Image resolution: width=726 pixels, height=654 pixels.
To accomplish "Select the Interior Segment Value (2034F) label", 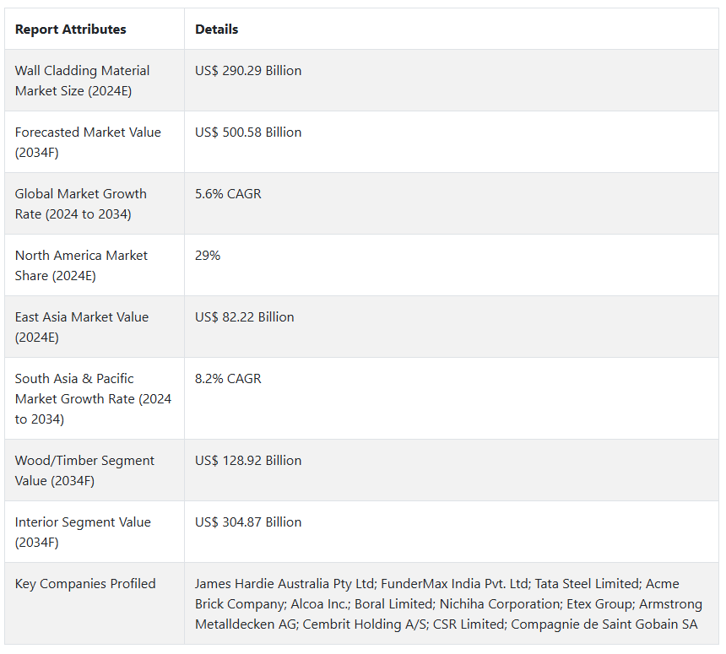I will point(83,532).
